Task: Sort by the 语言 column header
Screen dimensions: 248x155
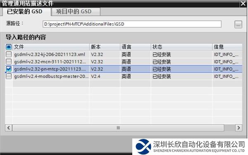Action: pyautogui.click(x=136, y=47)
